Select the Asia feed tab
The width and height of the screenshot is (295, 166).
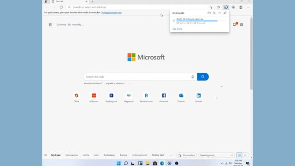click(x=96, y=155)
